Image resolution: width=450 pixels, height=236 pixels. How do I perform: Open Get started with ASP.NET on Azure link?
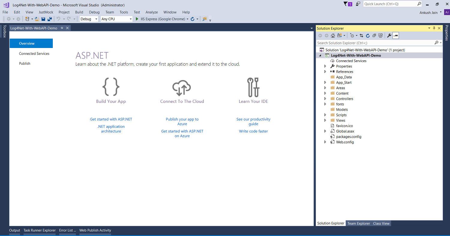point(182,133)
